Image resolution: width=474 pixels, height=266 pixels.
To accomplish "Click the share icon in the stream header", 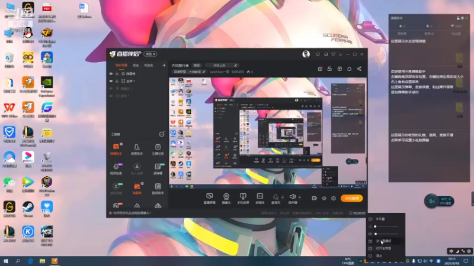I will point(359,69).
